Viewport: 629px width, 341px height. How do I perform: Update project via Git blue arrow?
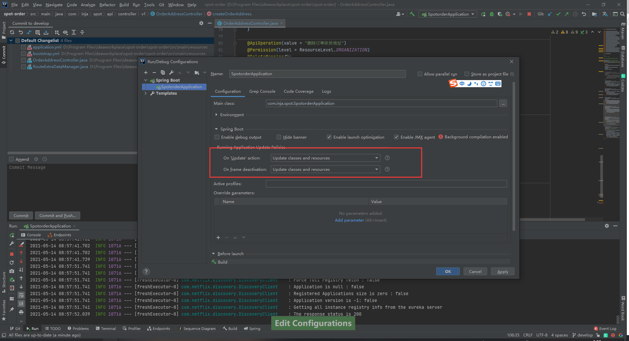[x=550, y=14]
